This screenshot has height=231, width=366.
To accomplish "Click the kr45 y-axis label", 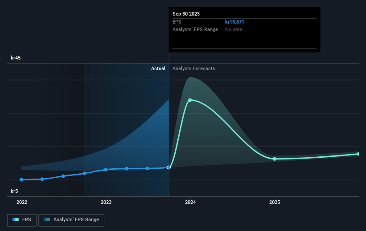I will (16, 58).
